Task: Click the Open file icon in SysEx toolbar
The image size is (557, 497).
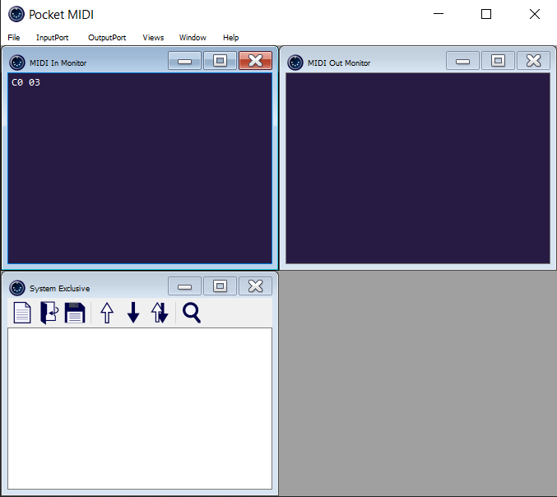Action: [49, 313]
